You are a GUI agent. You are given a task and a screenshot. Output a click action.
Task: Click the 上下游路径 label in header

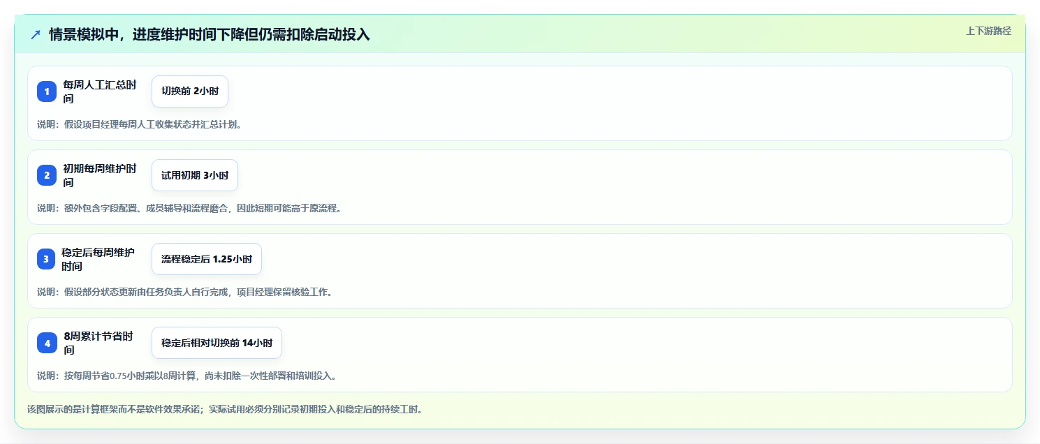click(x=988, y=31)
